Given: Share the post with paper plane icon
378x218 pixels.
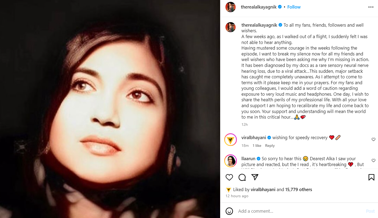Looking at the screenshot, I should (x=255, y=177).
